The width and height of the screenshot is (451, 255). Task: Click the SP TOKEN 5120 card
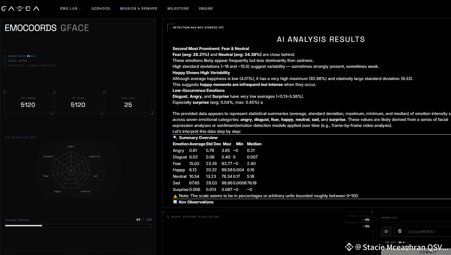point(78,102)
